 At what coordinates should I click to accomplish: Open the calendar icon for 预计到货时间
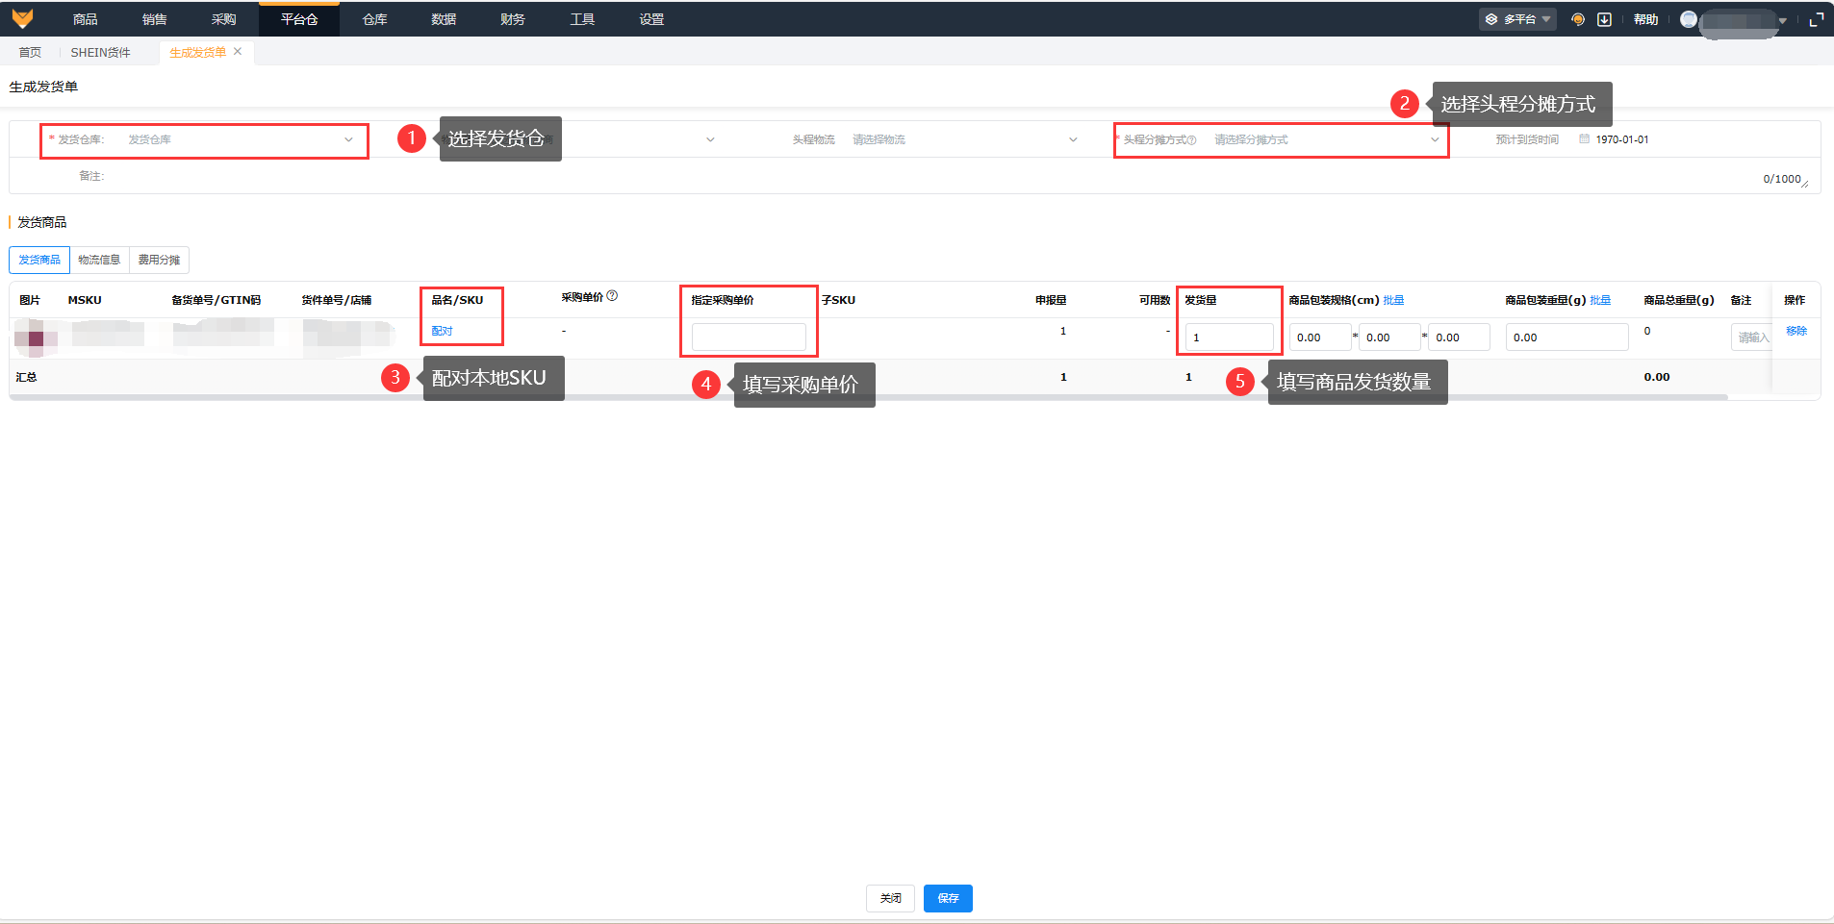[x=1584, y=139]
